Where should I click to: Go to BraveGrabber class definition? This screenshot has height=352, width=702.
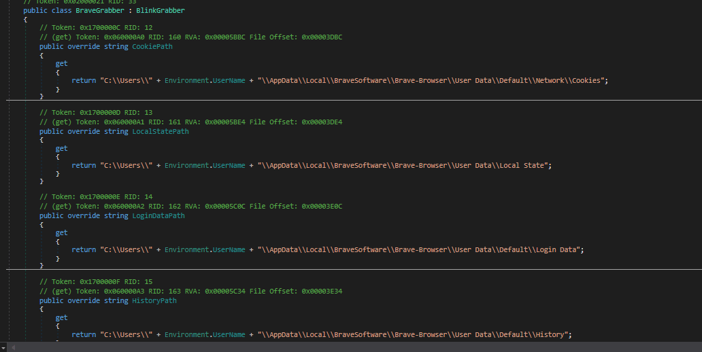[x=100, y=10]
